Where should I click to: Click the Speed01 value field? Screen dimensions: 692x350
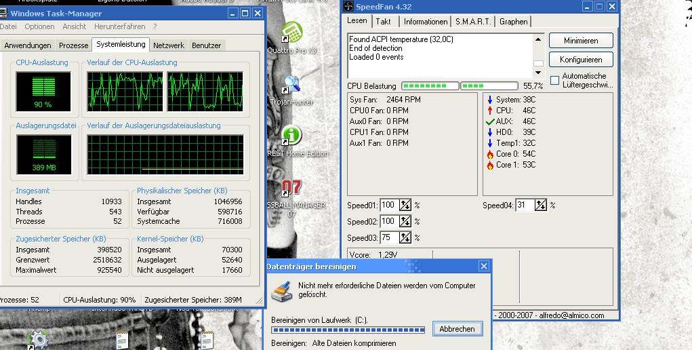(x=389, y=205)
